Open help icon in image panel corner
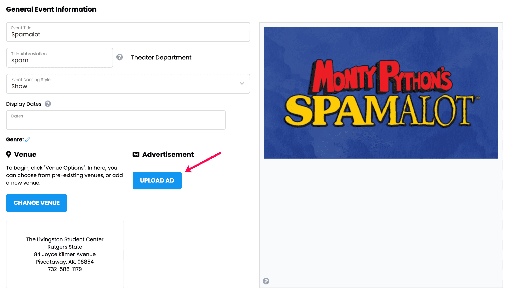The height and width of the screenshot is (300, 512). [266, 281]
